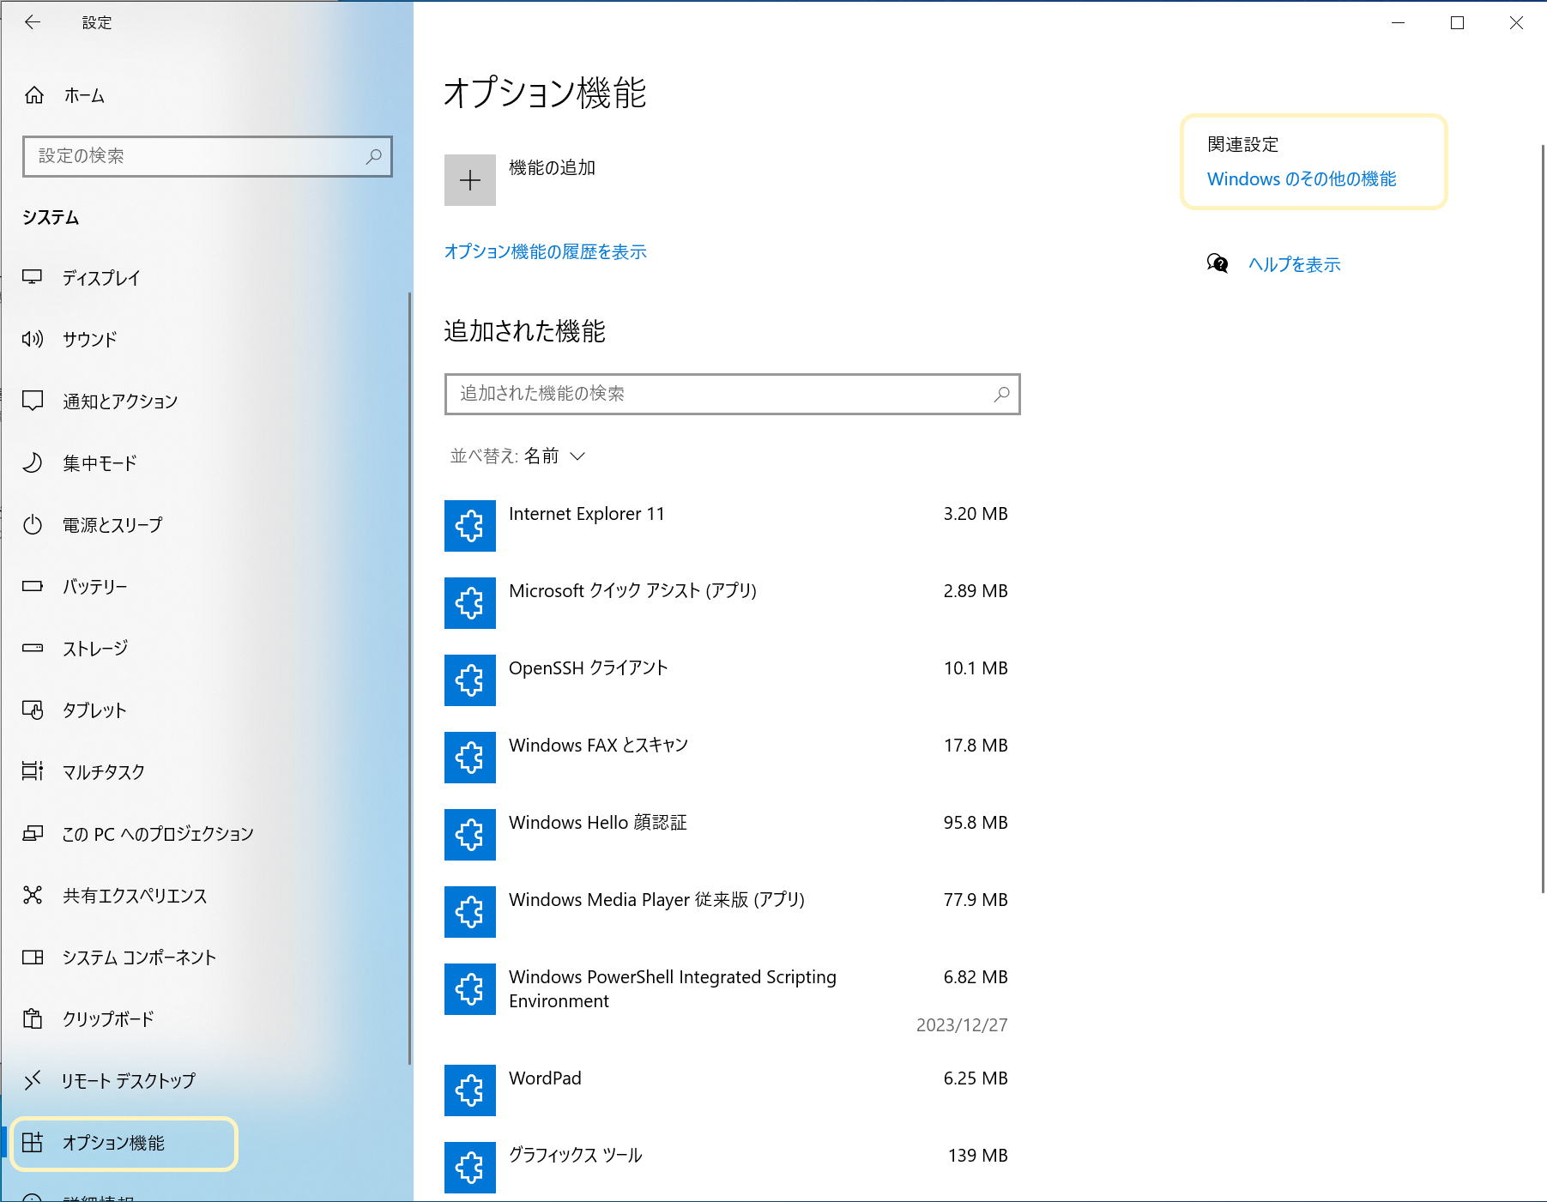The width and height of the screenshot is (1547, 1202).
Task: Open 共有エクスペリエンス sharing icon
Action: [x=33, y=895]
